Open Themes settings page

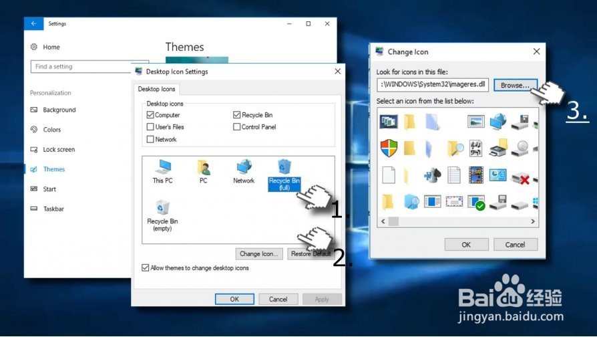point(47,169)
